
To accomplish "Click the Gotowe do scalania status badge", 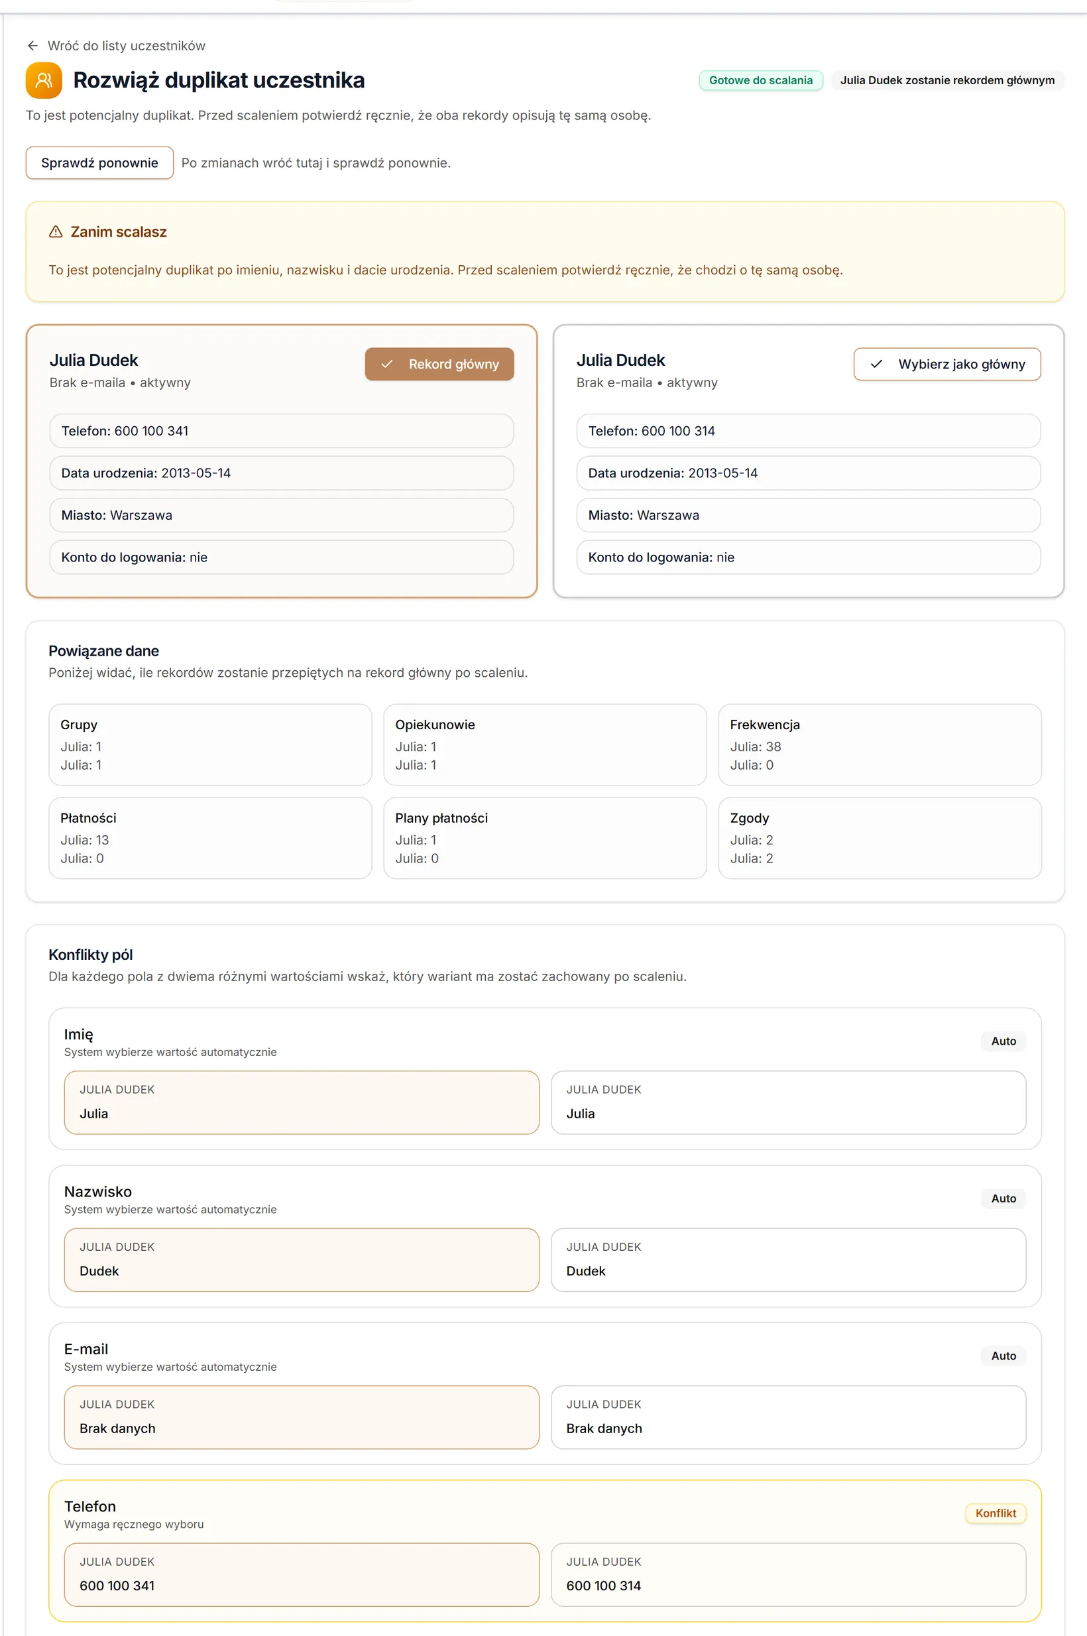I will (x=760, y=80).
